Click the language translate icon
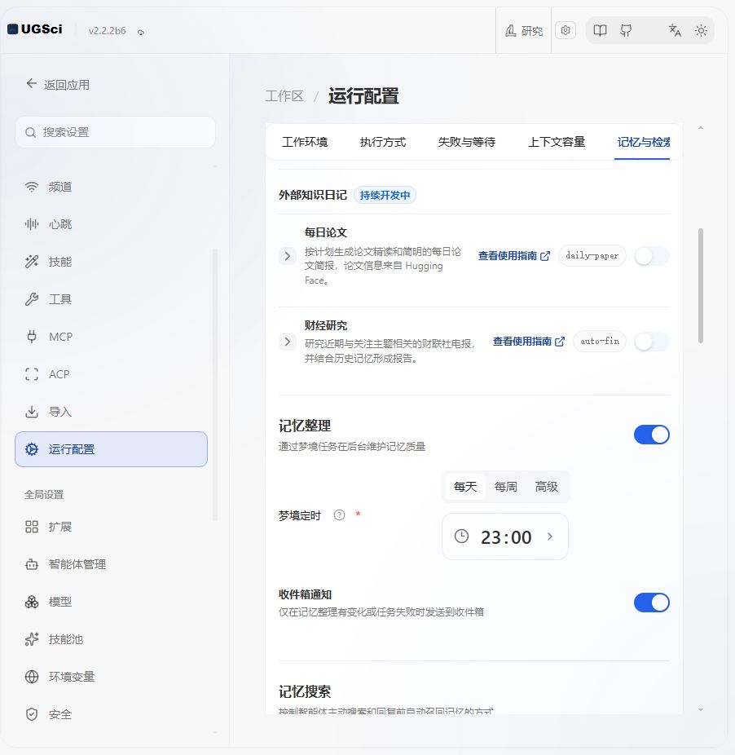The width and height of the screenshot is (735, 755). (675, 31)
